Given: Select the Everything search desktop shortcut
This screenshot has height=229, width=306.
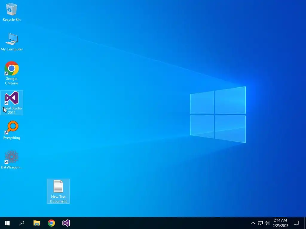Looking at the screenshot, I should 12,130.
